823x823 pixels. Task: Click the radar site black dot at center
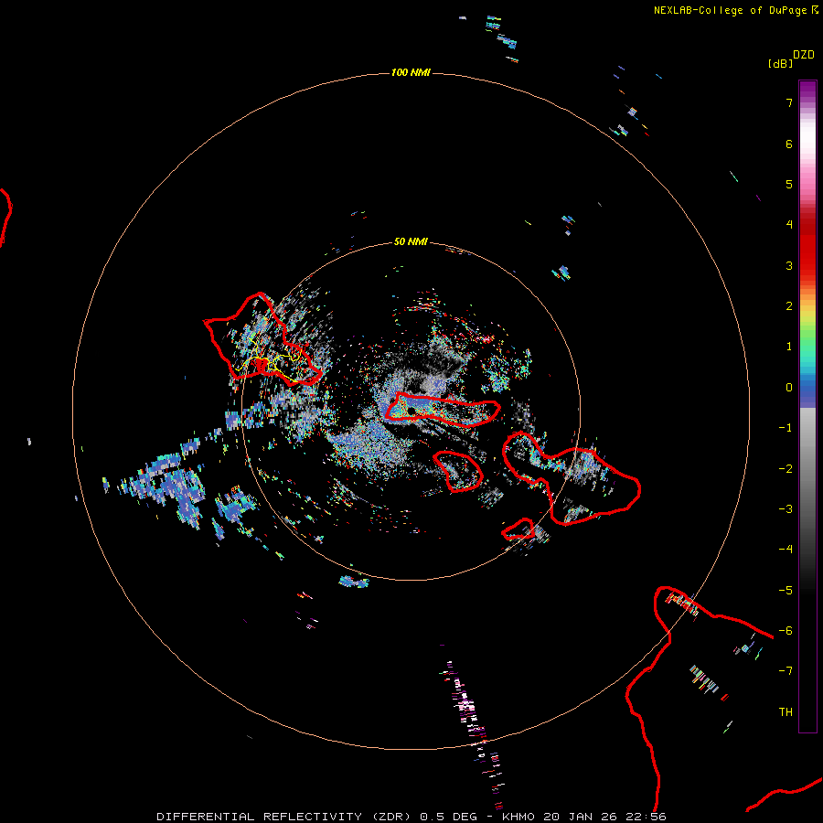coord(411,411)
